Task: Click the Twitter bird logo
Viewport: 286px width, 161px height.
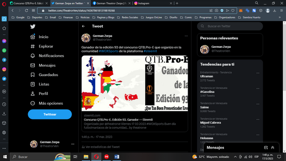Action: click(33, 26)
